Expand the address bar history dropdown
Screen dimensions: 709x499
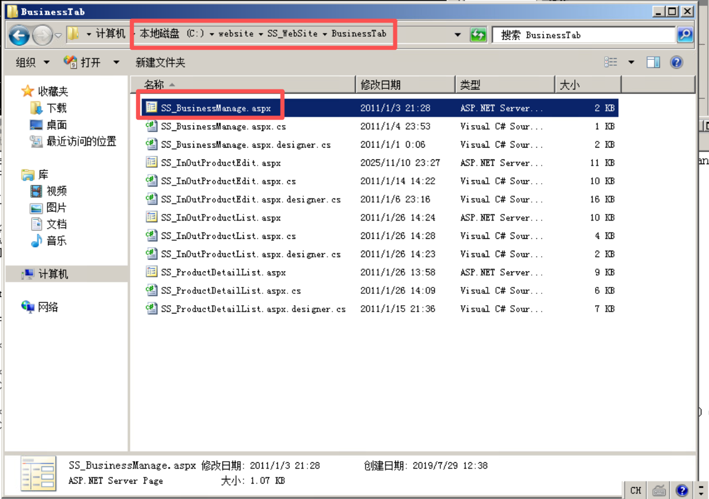coord(457,35)
